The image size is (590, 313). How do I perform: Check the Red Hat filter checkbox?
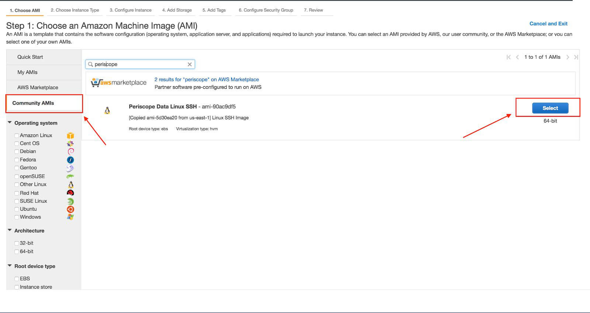click(x=17, y=193)
